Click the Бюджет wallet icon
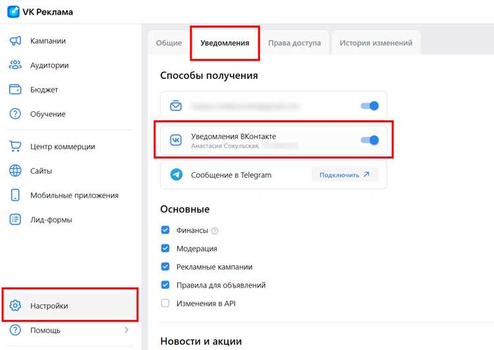The image size is (494, 350). (x=15, y=89)
